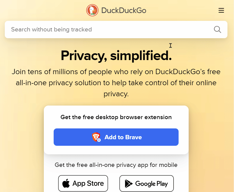Select the 'Search without being tracked' placeholder text
Image resolution: width=234 pixels, height=192 pixels.
[51, 29]
